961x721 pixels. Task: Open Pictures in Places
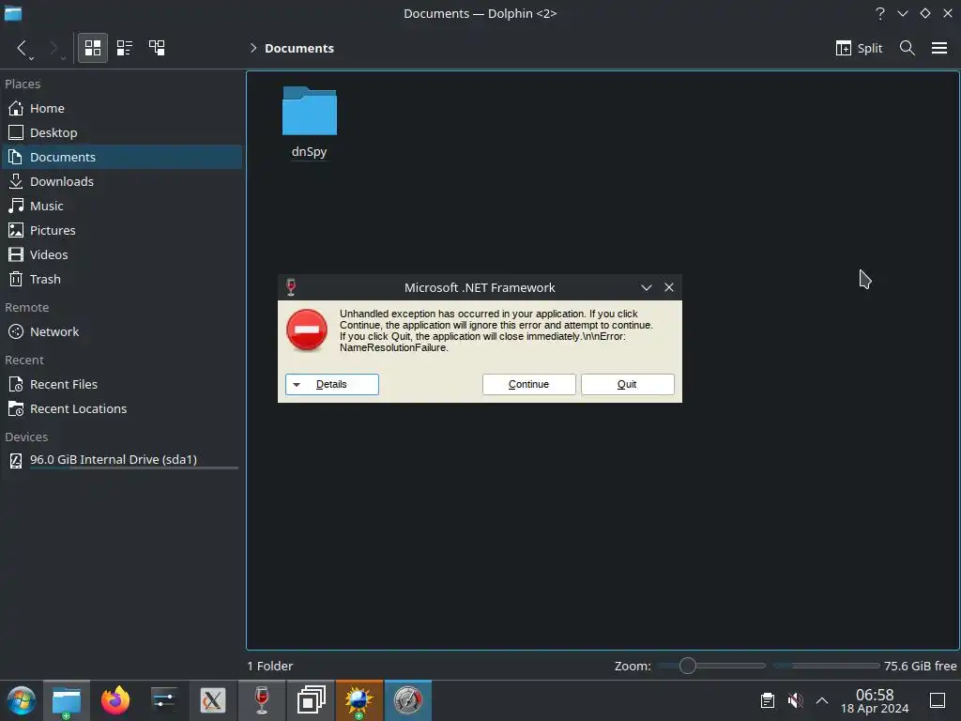click(x=121, y=231)
